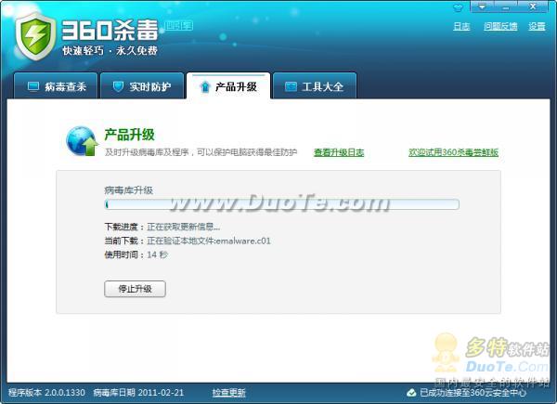Click 欢迎试用360杀毒尝鲜版 link

453,152
